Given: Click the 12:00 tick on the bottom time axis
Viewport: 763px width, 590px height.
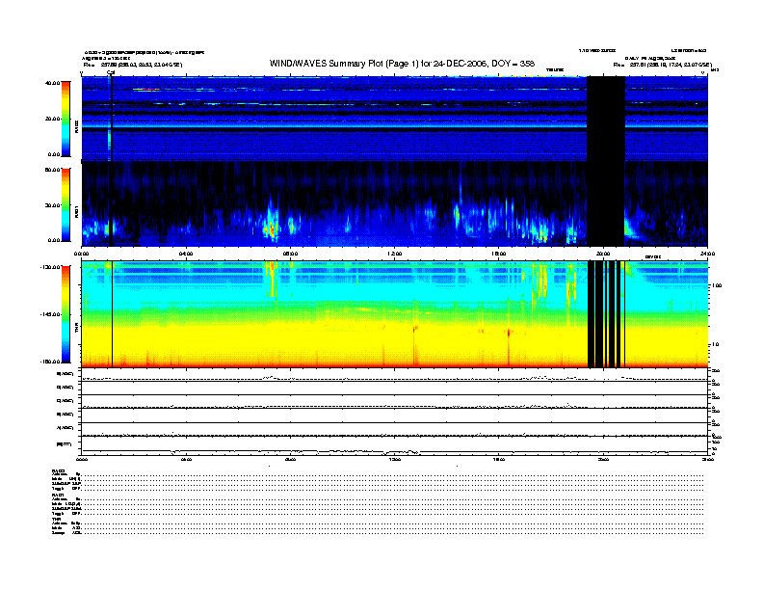Looking at the screenshot, I should (x=395, y=459).
